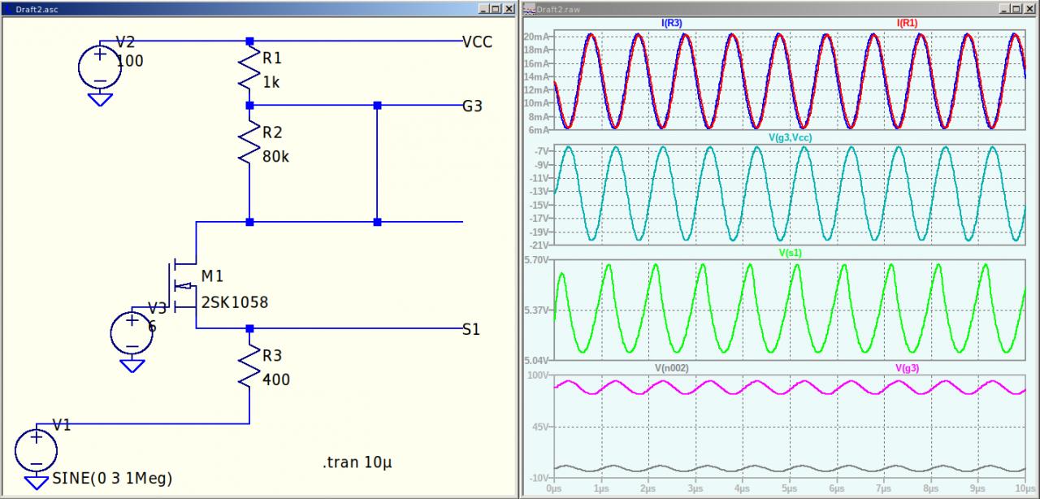Click the V(s1) trace label

pyautogui.click(x=790, y=253)
